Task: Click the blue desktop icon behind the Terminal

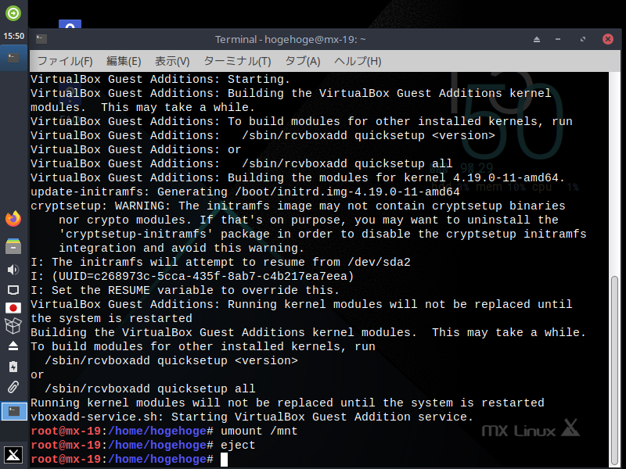Action: 70,24
